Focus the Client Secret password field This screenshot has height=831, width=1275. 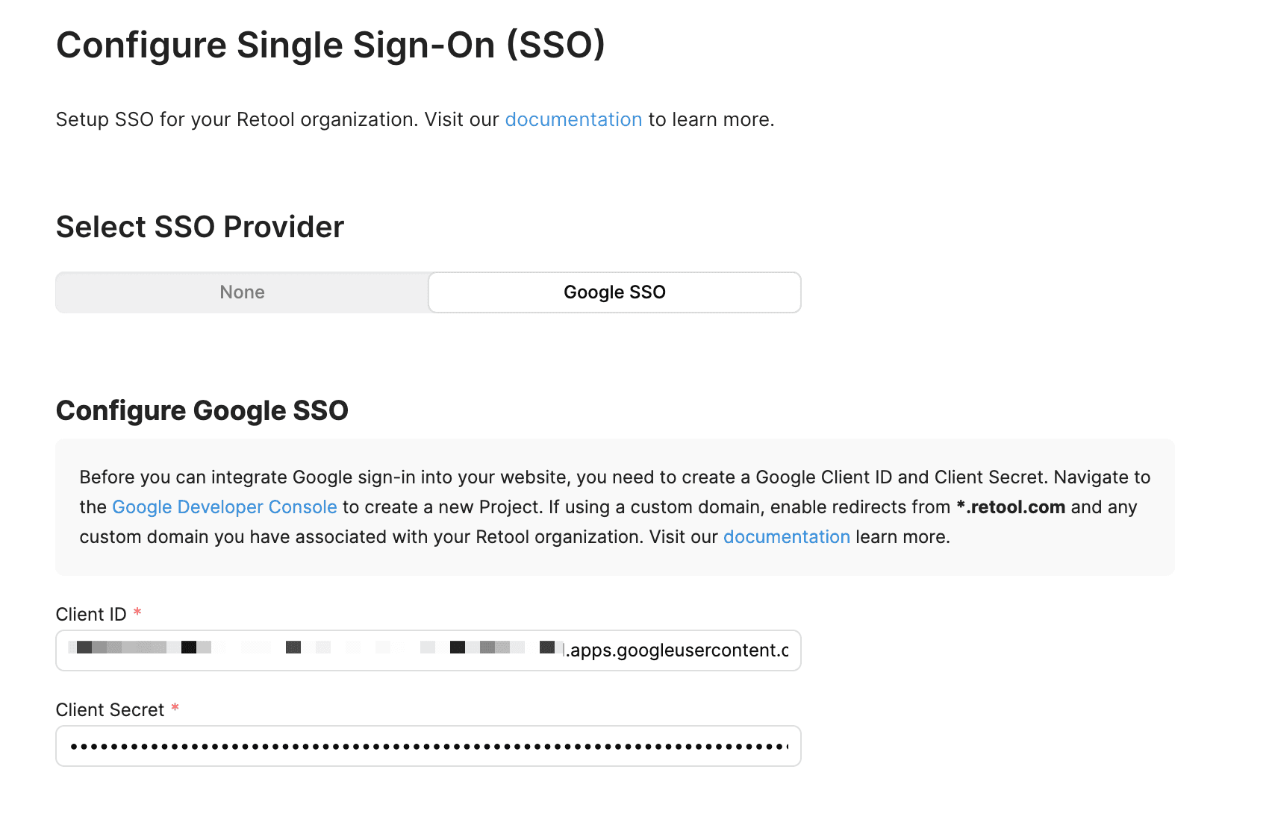pyautogui.click(x=428, y=746)
